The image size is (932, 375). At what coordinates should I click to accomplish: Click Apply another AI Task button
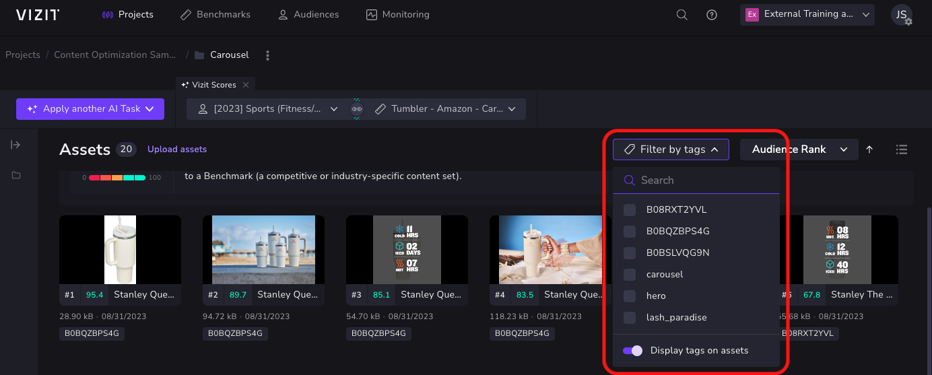point(90,109)
